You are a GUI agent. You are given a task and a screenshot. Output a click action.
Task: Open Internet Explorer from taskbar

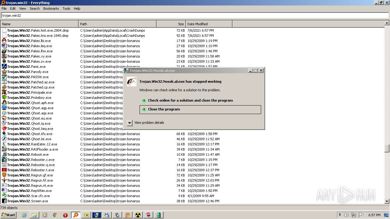(24, 215)
